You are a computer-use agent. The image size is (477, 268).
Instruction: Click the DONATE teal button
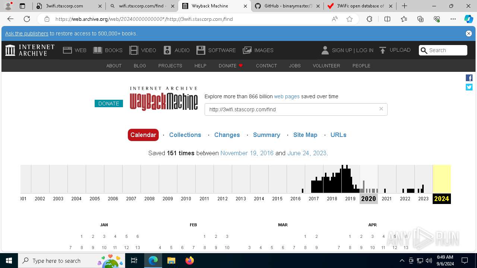[109, 103]
